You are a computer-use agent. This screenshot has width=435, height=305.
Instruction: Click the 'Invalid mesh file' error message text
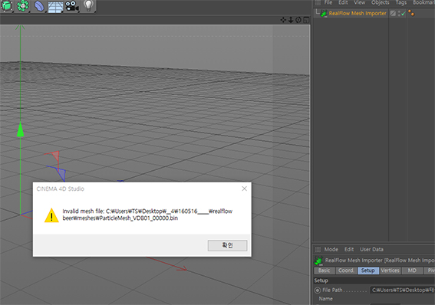(147, 215)
